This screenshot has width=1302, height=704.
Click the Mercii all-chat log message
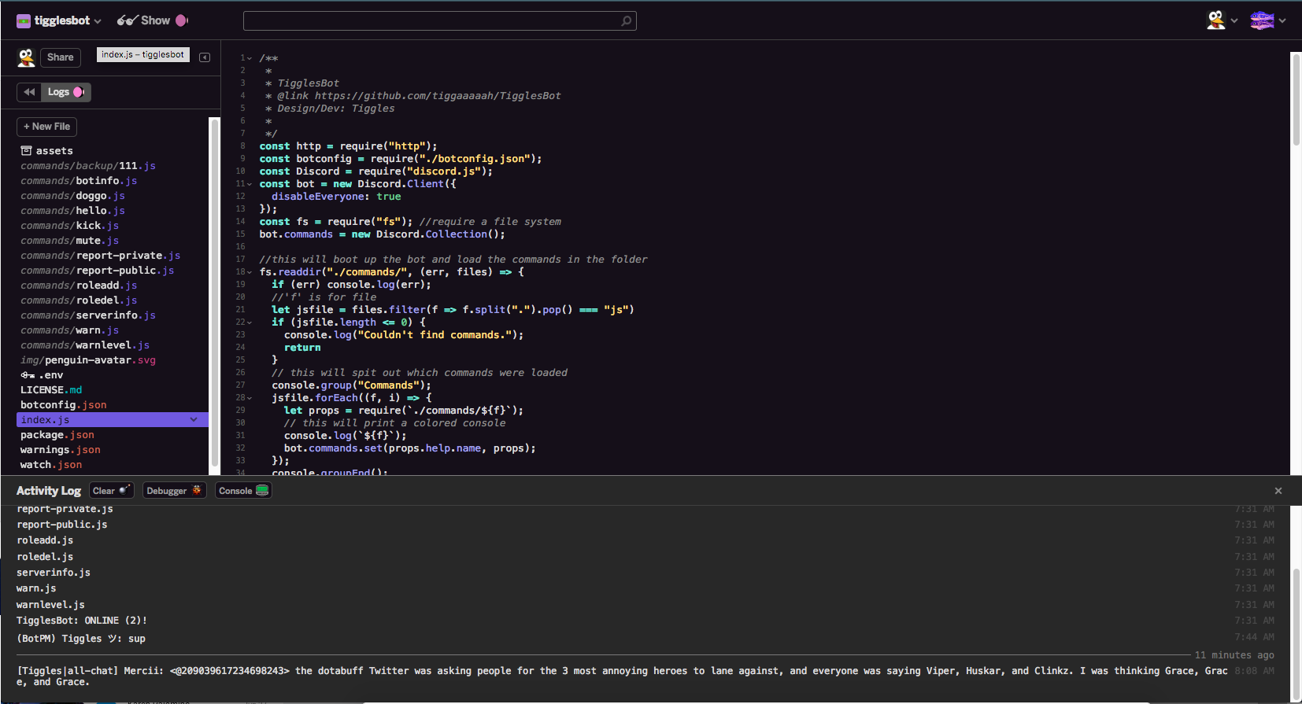coord(622,676)
